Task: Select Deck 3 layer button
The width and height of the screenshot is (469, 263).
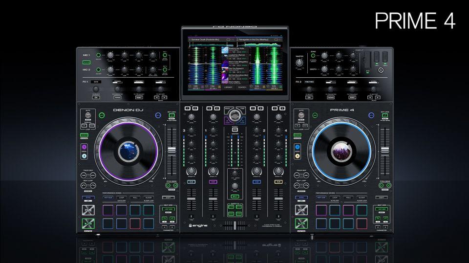Action: (x=85, y=156)
